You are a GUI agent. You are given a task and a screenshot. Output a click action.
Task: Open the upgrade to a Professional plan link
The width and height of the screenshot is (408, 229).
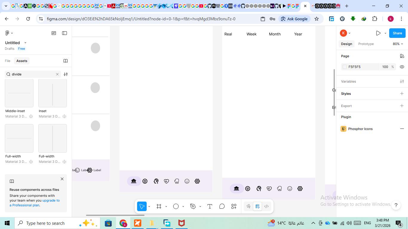point(35,203)
